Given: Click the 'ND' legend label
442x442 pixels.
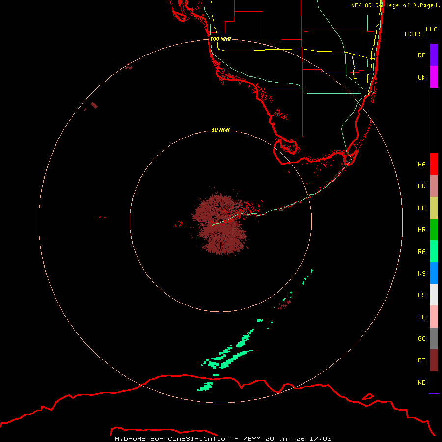Looking at the screenshot, I should [x=421, y=383].
